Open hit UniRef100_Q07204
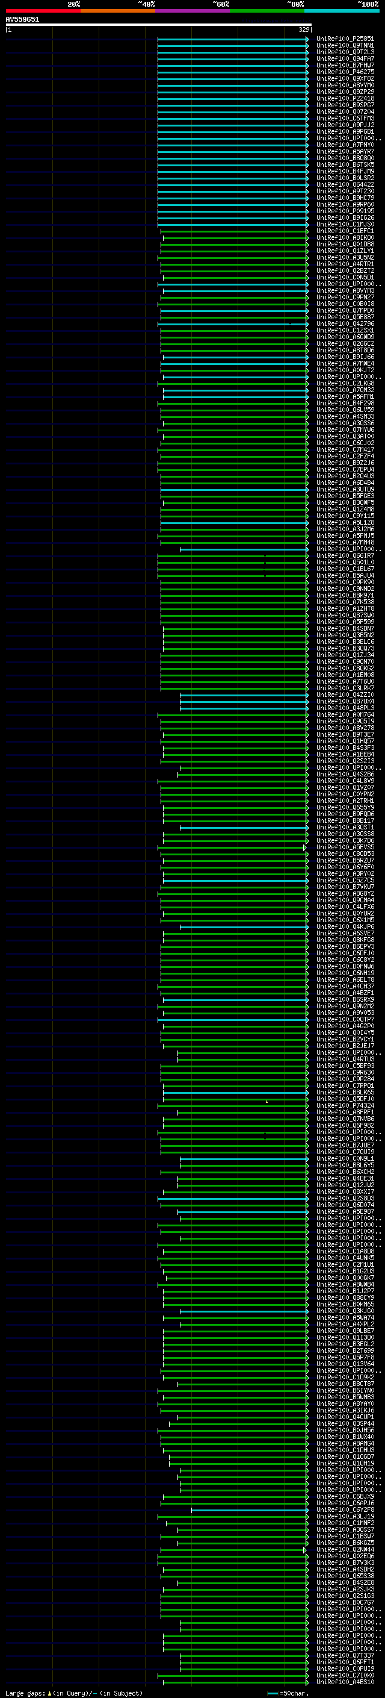This screenshot has height=1698, width=385. [345, 111]
